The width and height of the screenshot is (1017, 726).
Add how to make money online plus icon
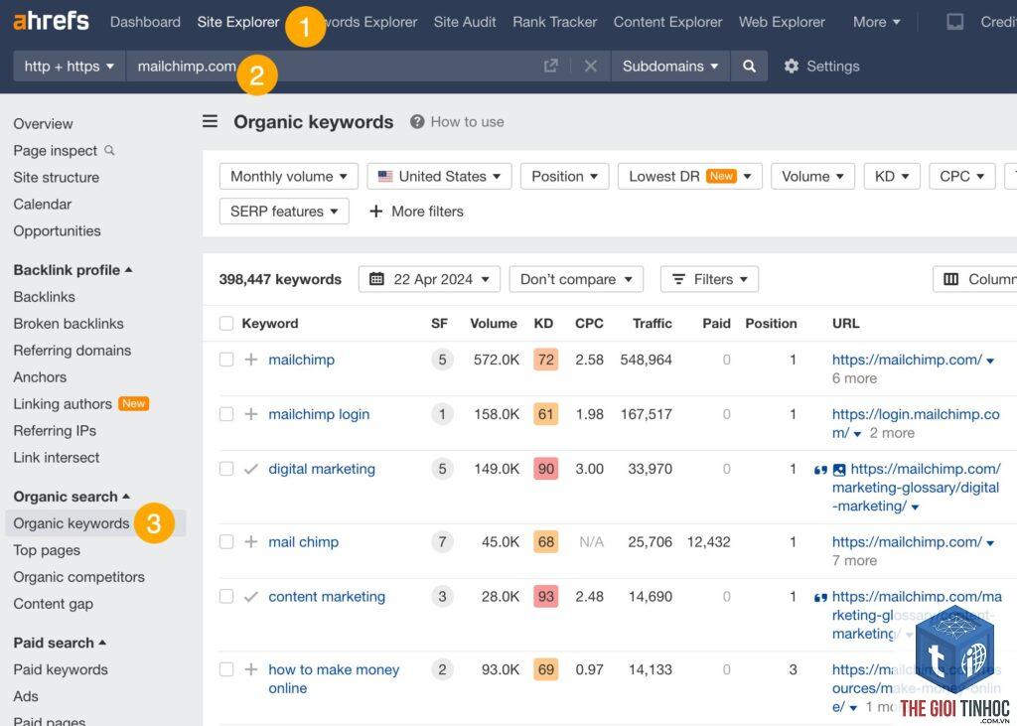[x=251, y=669]
